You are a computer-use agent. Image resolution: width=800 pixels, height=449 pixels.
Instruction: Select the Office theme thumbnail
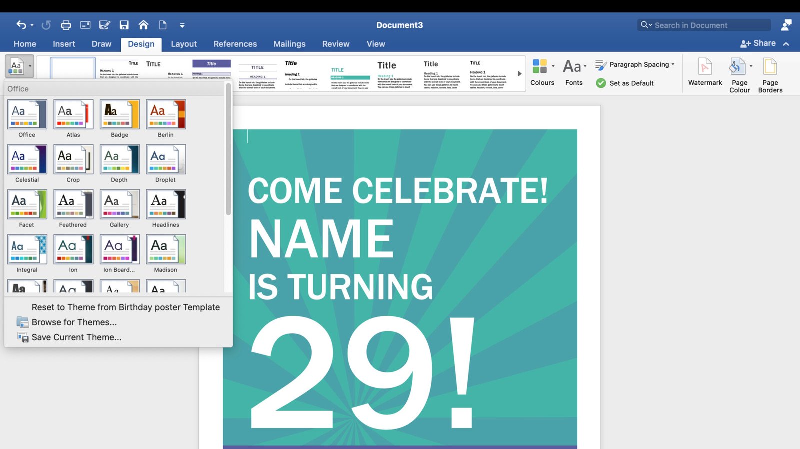(27, 114)
